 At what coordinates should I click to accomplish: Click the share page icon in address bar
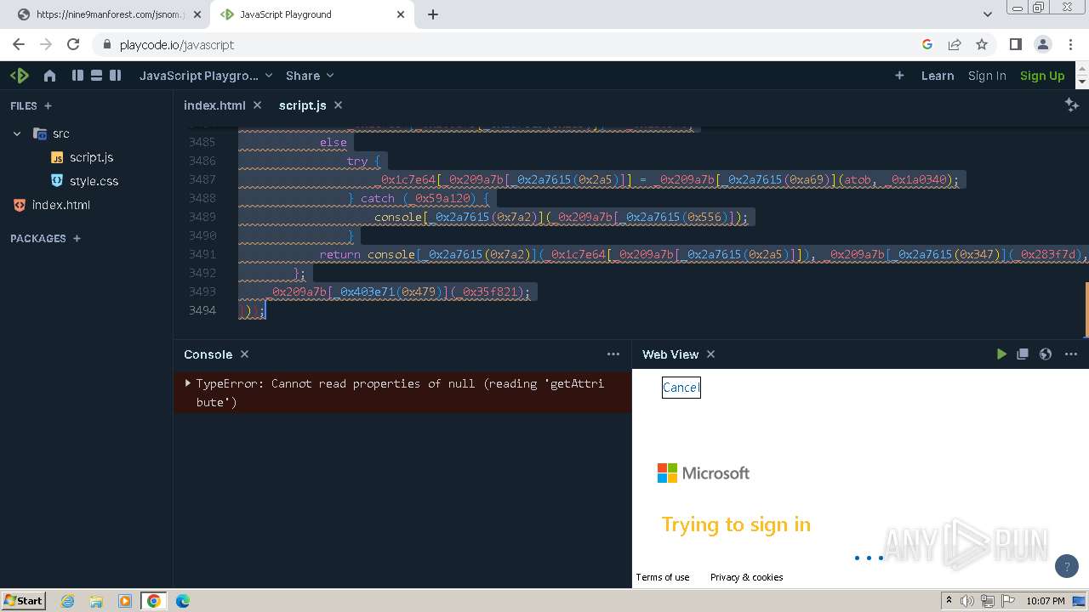[955, 44]
